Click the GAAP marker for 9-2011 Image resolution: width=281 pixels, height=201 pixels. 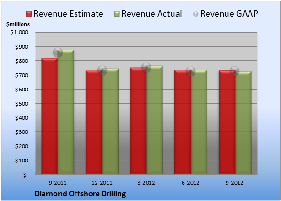pos(58,52)
